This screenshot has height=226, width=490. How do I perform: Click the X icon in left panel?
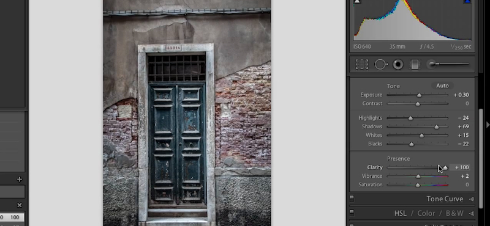coord(20,205)
